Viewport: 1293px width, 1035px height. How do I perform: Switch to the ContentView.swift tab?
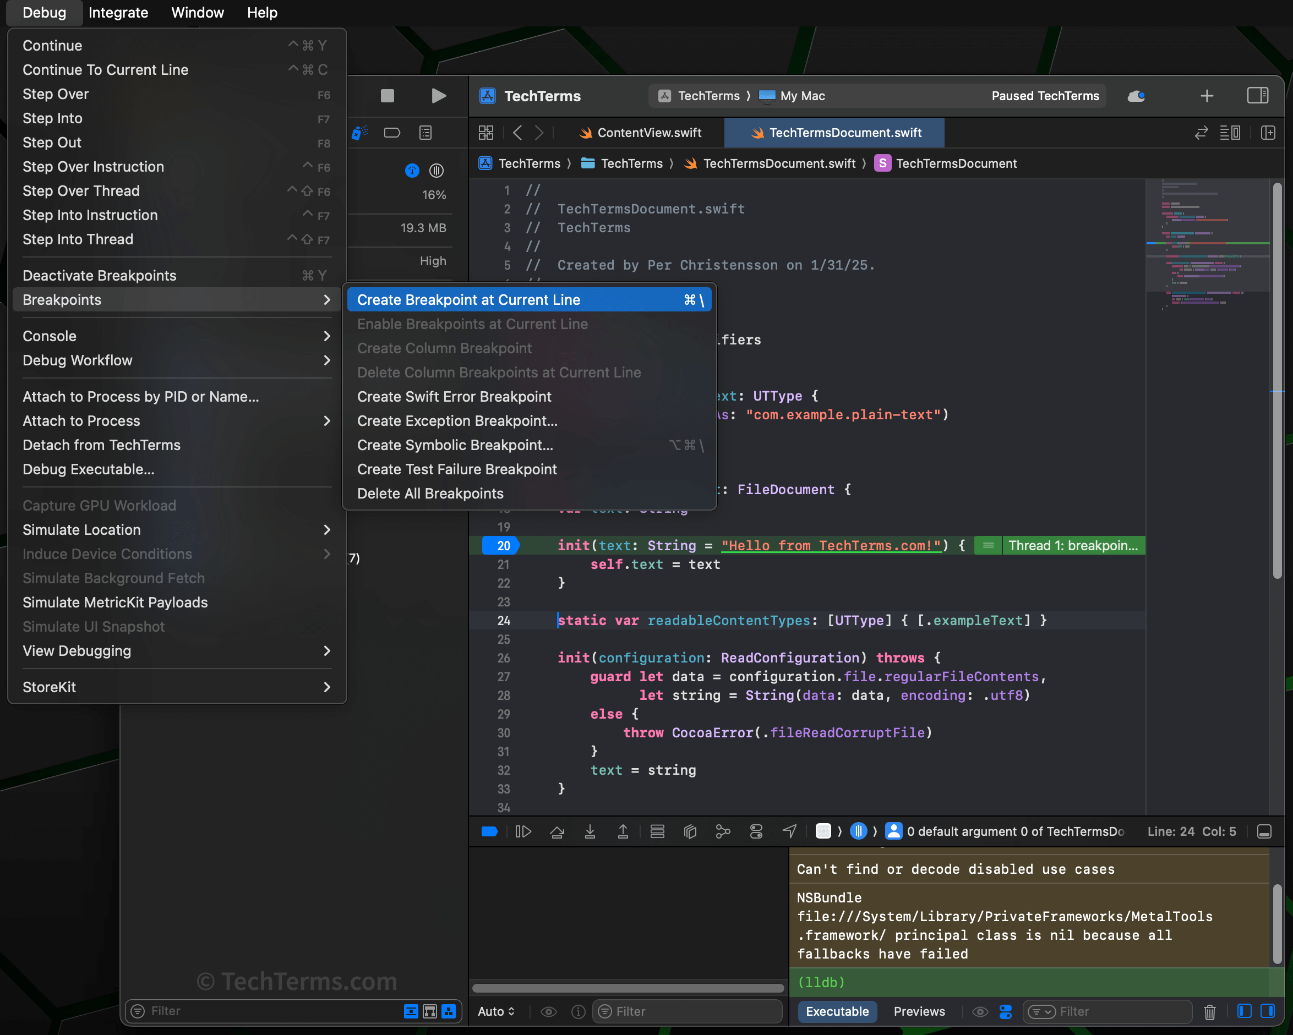(x=640, y=133)
